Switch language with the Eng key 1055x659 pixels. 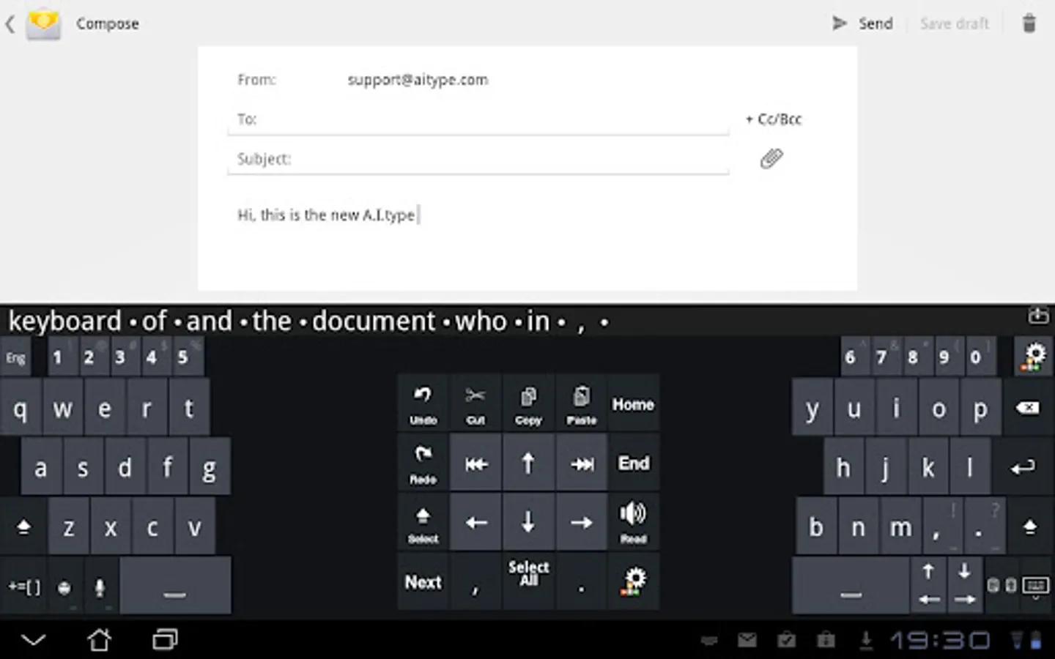pos(15,357)
